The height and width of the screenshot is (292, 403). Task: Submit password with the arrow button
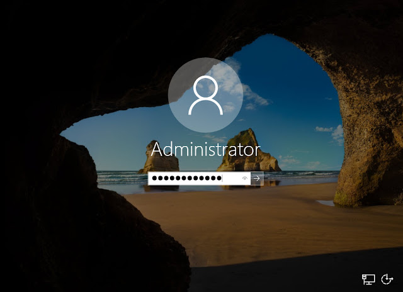257,178
